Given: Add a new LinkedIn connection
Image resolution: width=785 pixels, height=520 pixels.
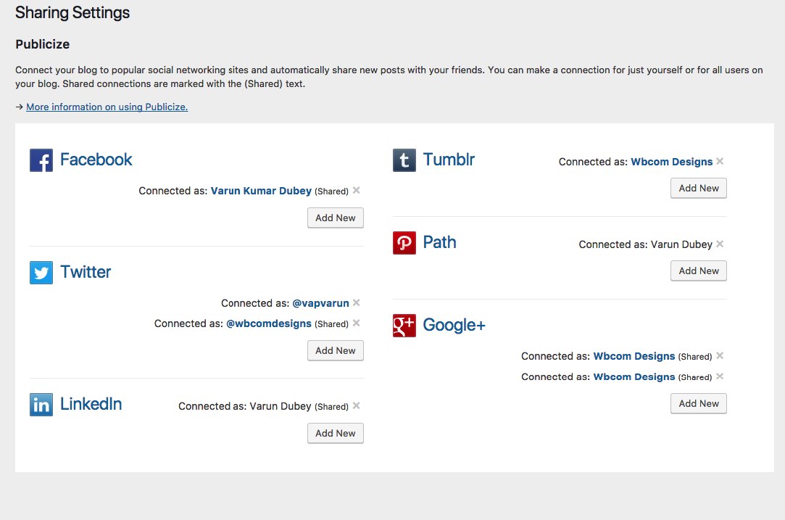Looking at the screenshot, I should (336, 434).
